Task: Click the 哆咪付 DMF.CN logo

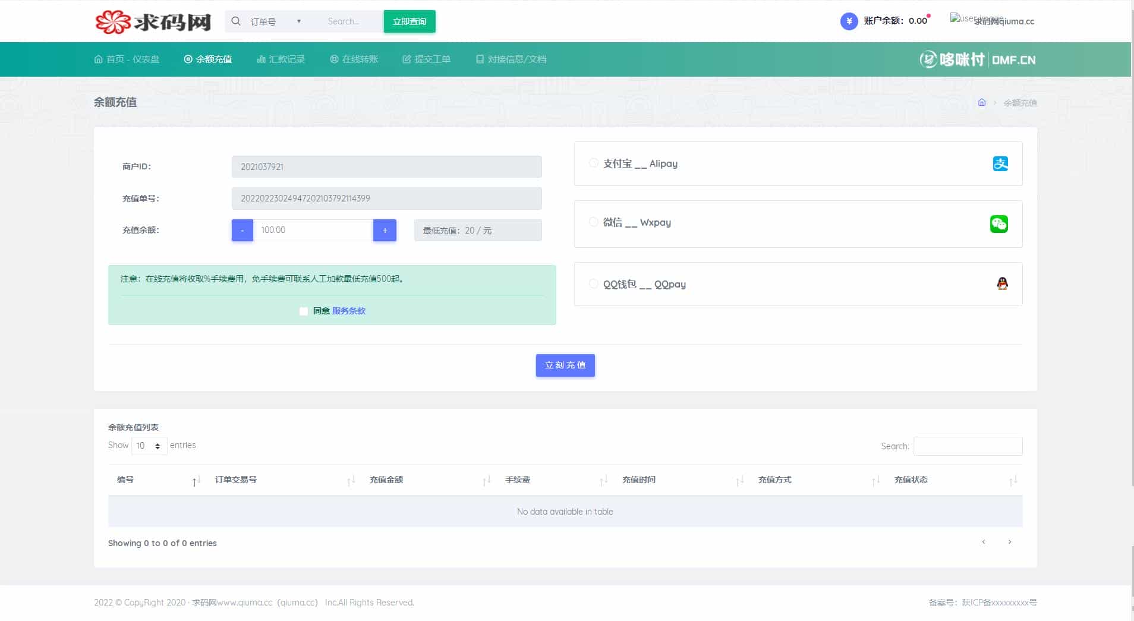Action: [978, 59]
